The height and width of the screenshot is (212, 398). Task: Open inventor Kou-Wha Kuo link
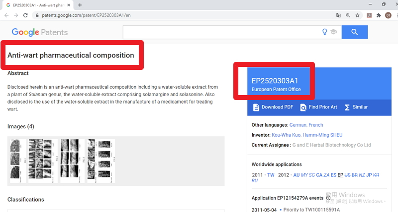[x=287, y=135]
